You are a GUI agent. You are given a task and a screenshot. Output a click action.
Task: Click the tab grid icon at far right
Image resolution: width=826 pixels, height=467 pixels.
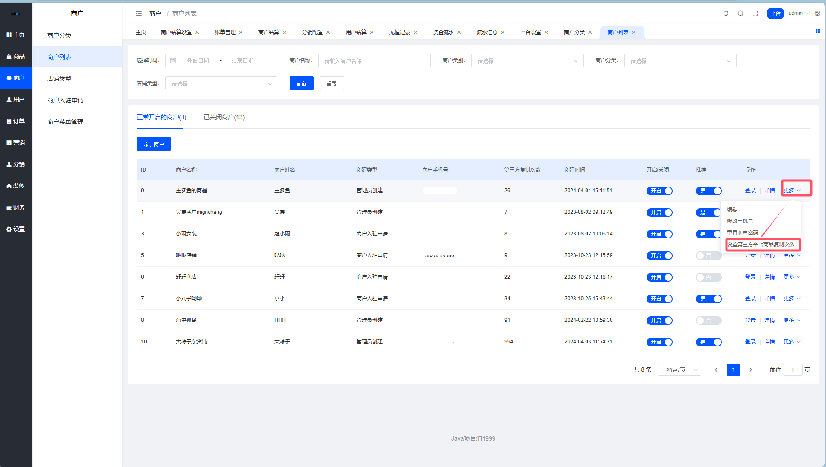(817, 31)
